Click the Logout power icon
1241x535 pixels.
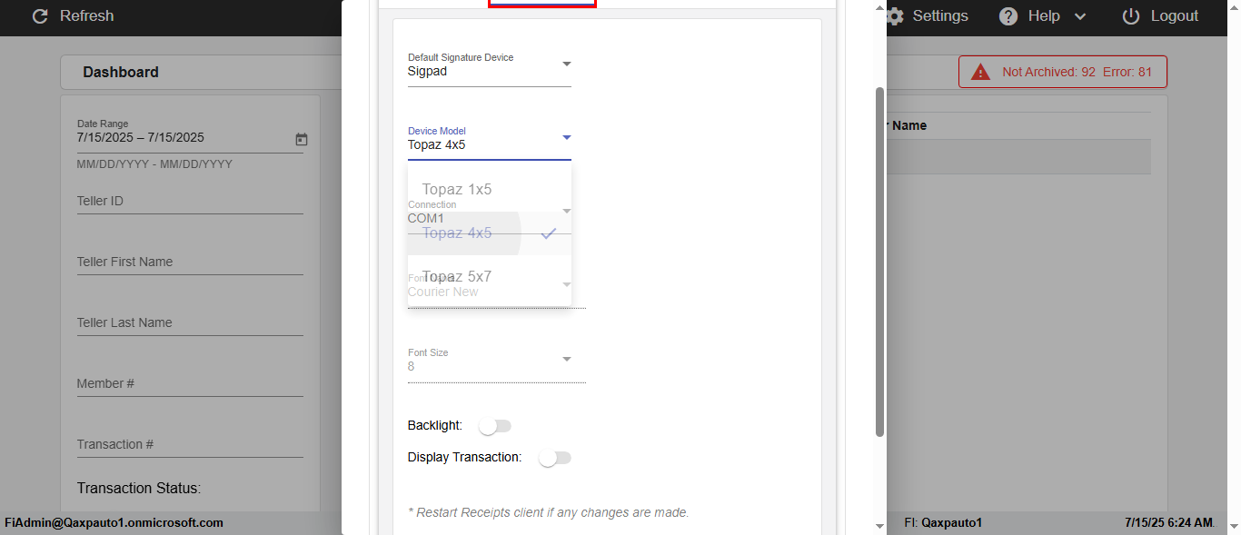(1131, 16)
